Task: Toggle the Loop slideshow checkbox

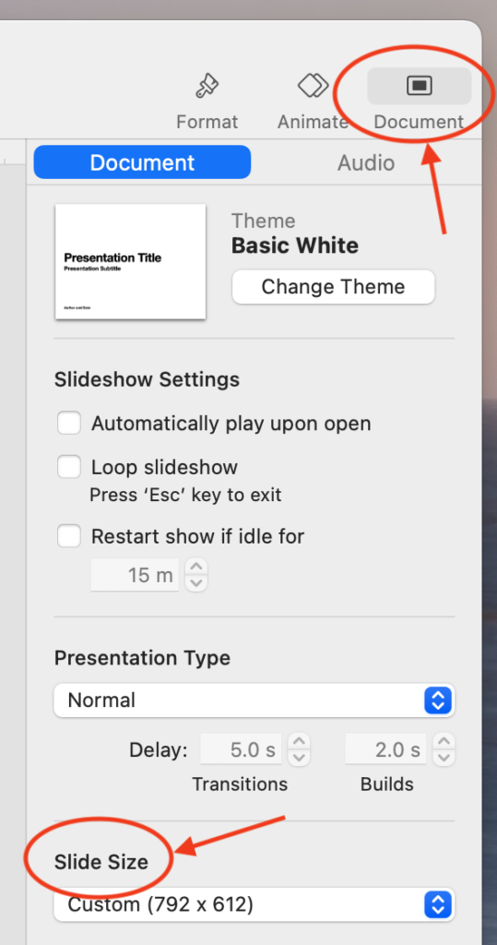Action: coord(69,467)
